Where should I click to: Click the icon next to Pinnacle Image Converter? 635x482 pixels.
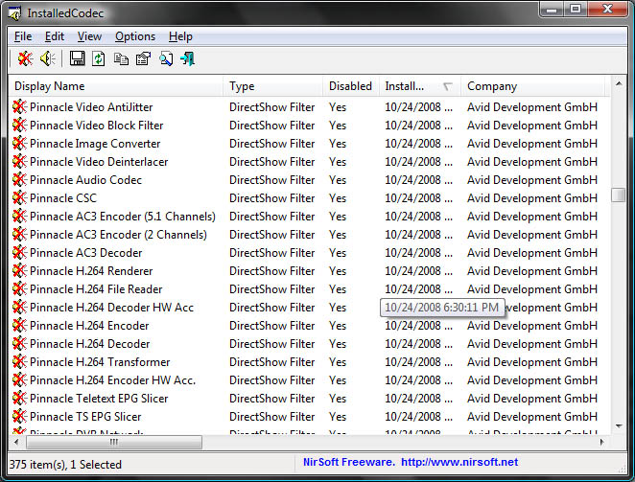coord(19,144)
